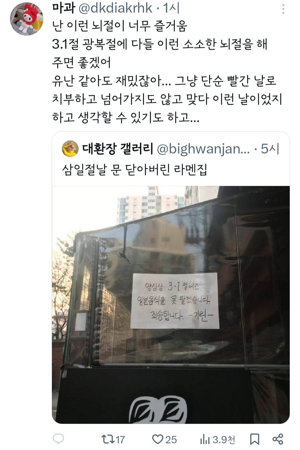View tweet analytics bar chart icon
Screen dimensions: 300x450
(x=205, y=439)
